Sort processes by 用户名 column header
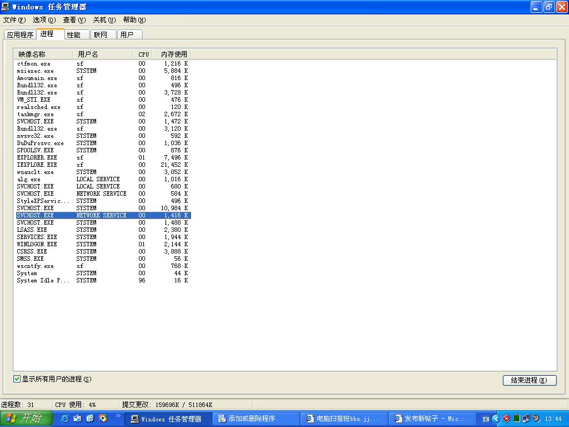This screenshot has width=569, height=427. 103,54
